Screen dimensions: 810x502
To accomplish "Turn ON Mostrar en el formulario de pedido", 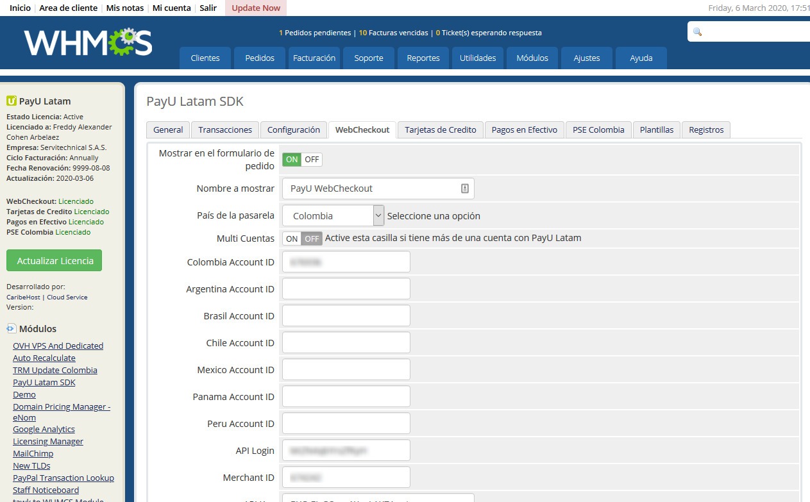I will [x=292, y=160].
